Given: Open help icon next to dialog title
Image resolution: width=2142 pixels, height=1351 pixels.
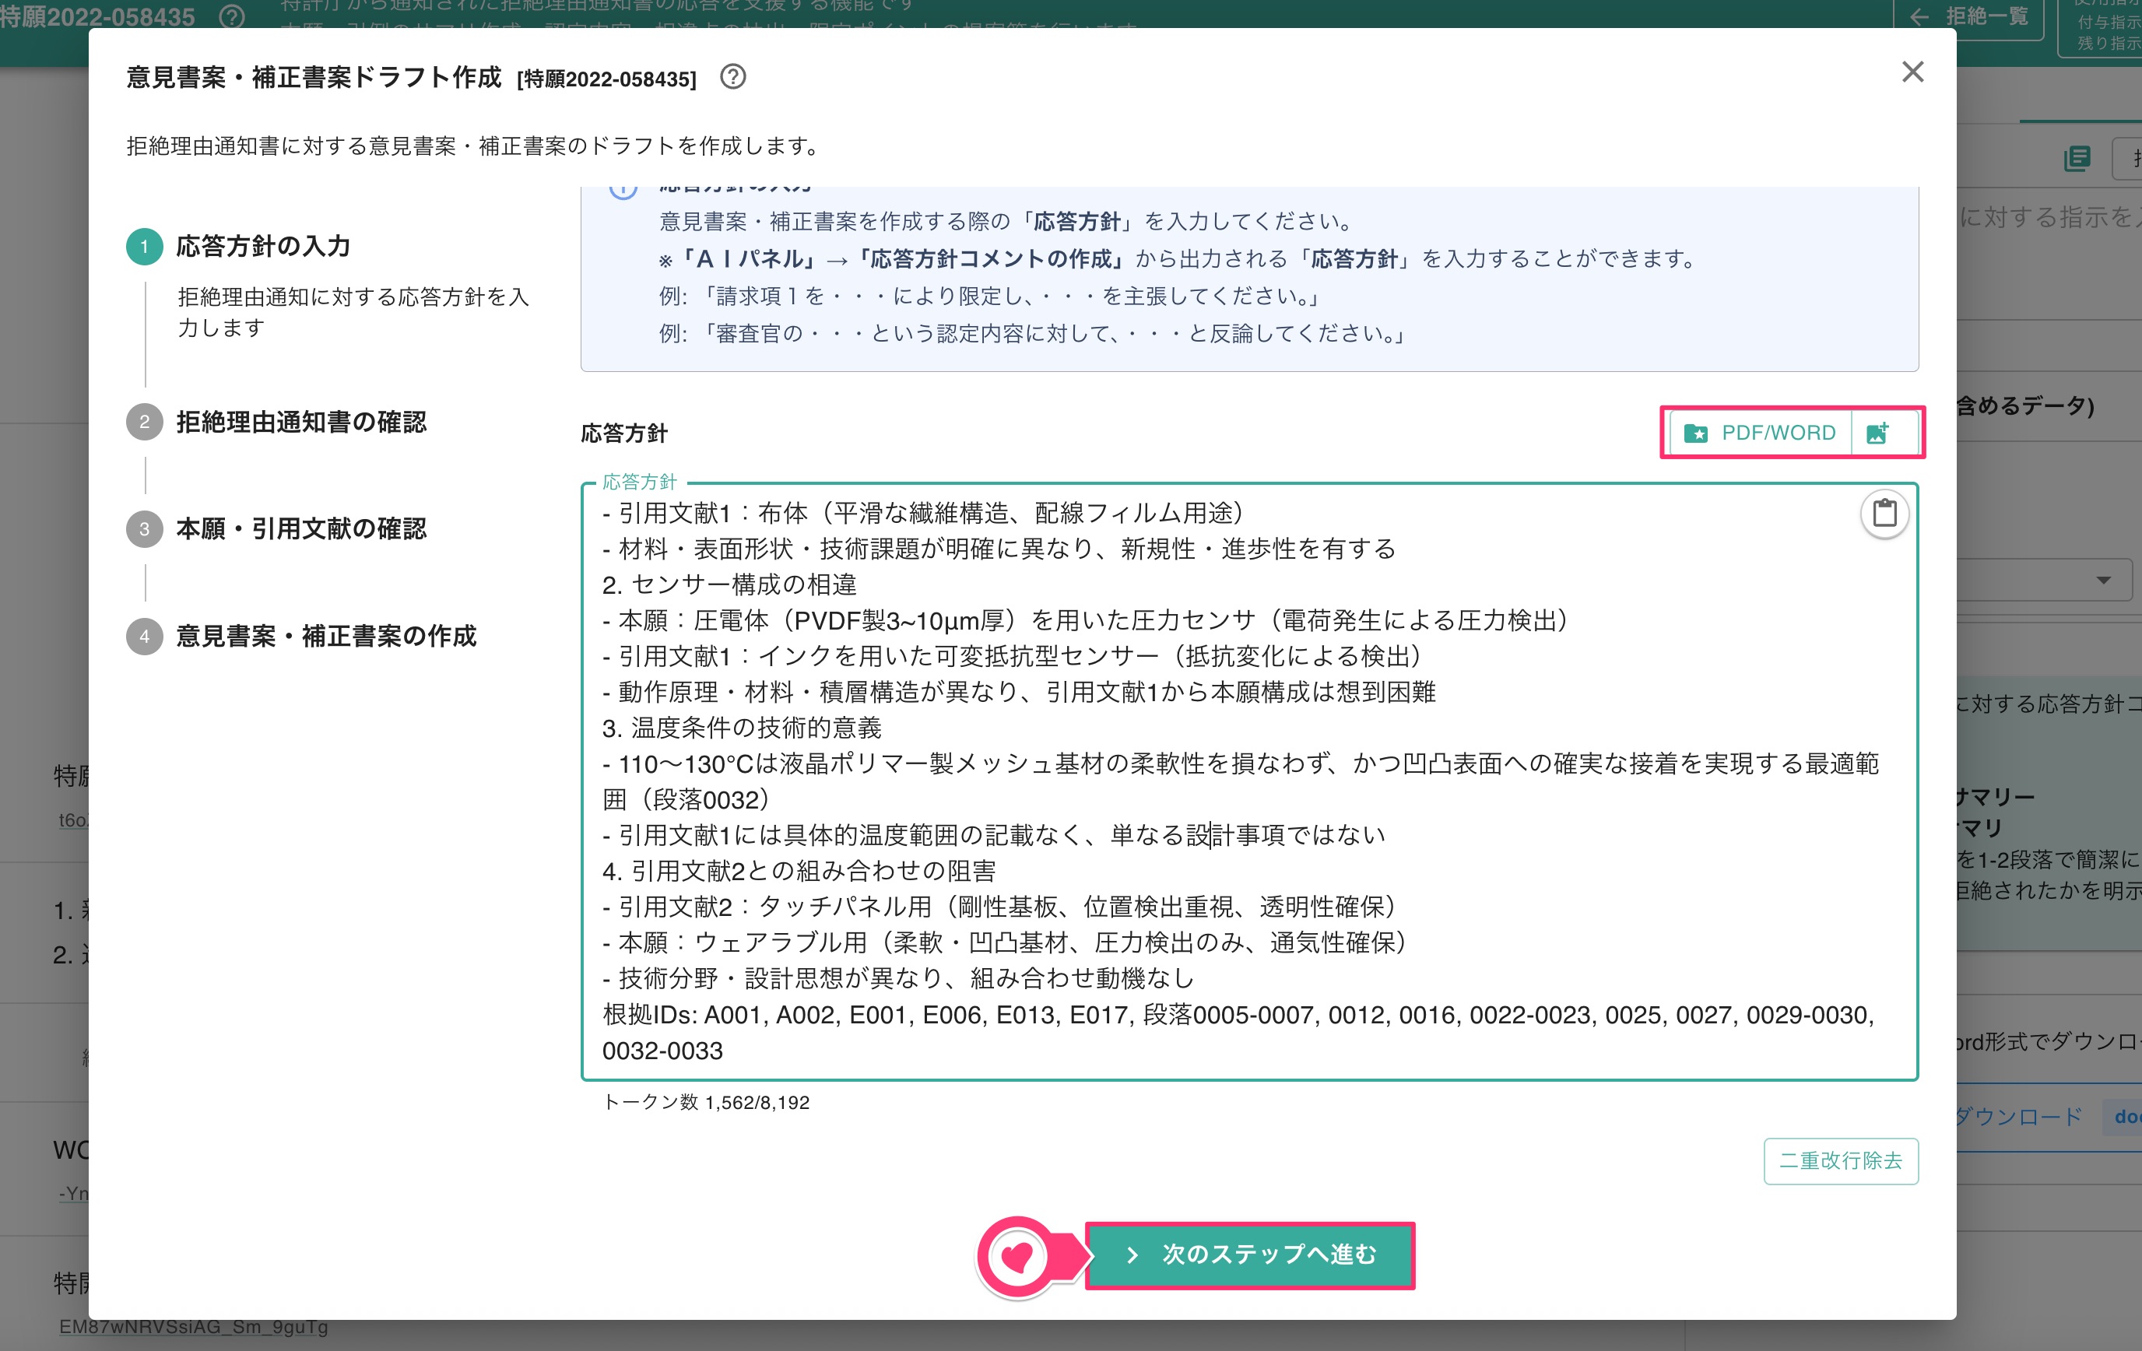Looking at the screenshot, I should 733,77.
